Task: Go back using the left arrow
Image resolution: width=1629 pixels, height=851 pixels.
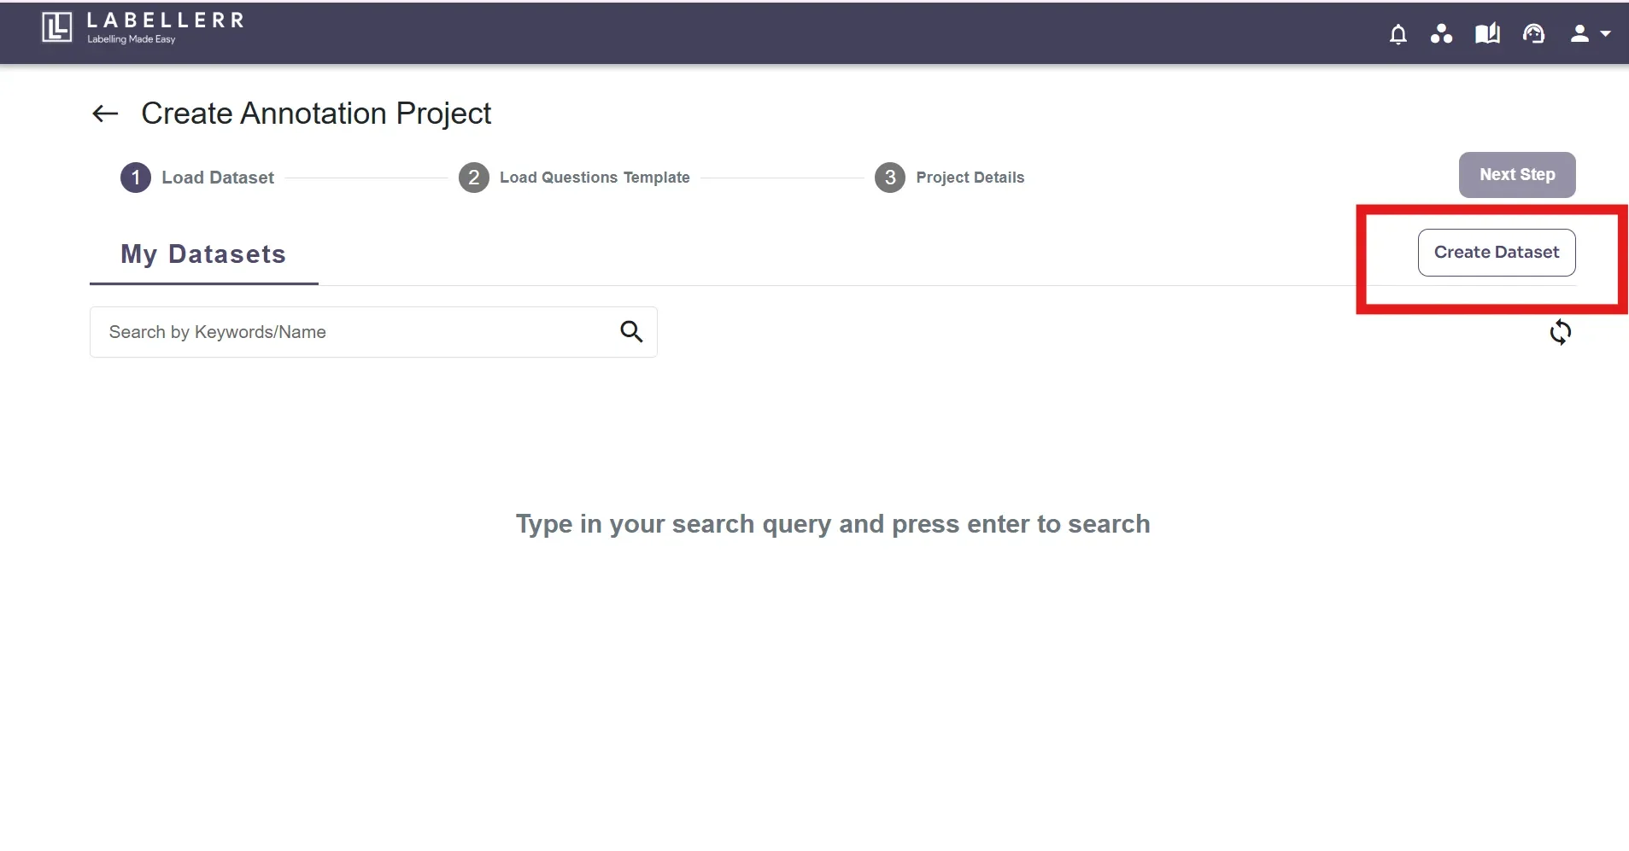Action: pyautogui.click(x=105, y=114)
